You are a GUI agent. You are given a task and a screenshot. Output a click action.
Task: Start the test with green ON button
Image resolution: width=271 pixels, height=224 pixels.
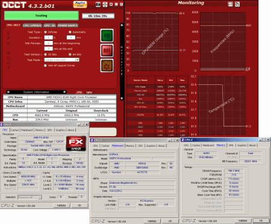107,36
